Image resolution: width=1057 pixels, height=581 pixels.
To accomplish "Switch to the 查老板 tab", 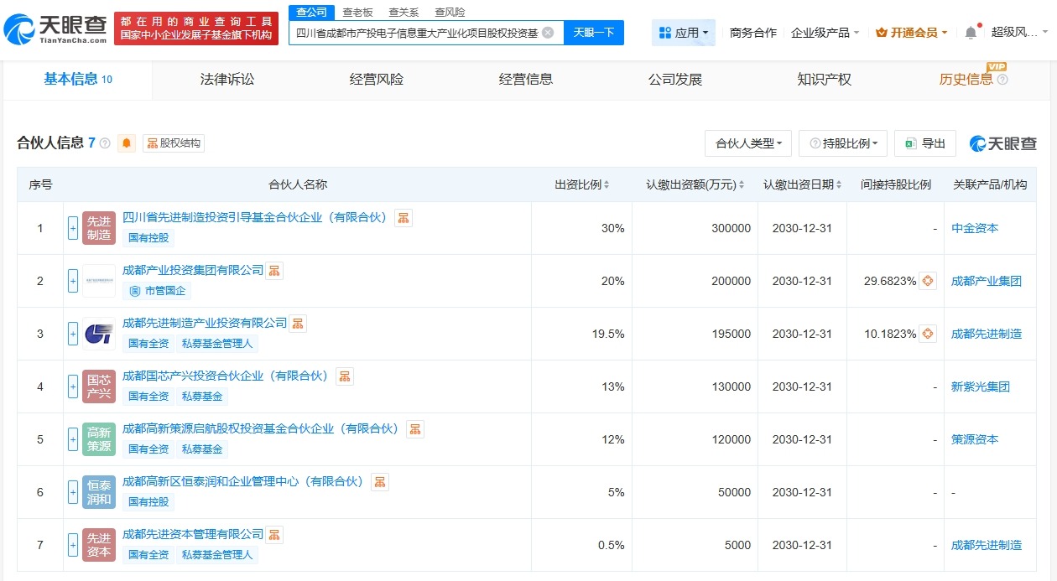I will (356, 12).
